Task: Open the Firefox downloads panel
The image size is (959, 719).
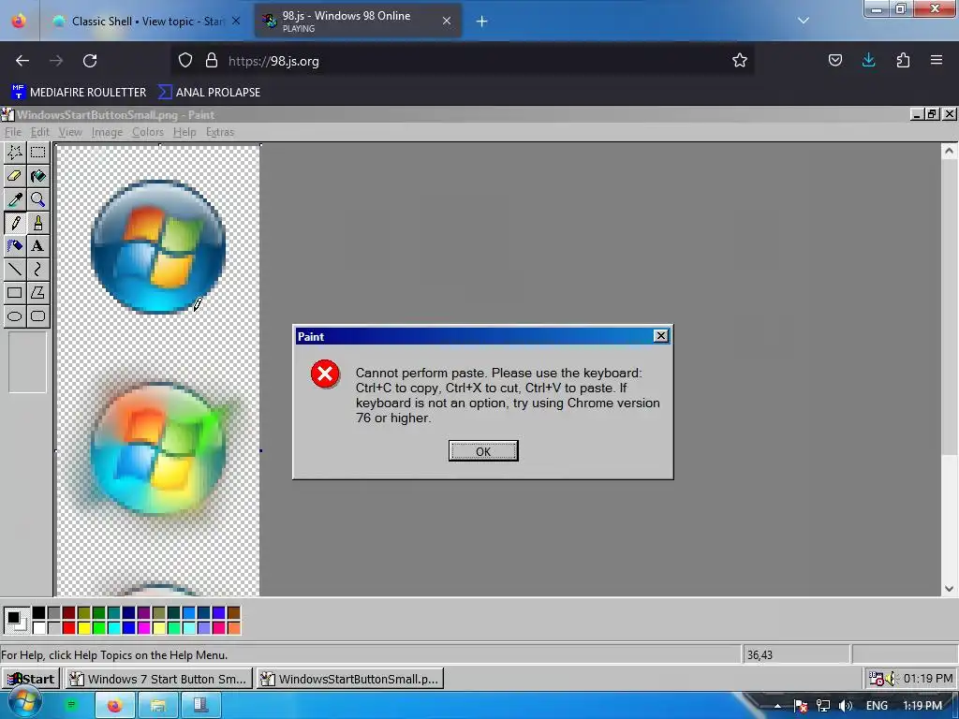Action: [868, 61]
